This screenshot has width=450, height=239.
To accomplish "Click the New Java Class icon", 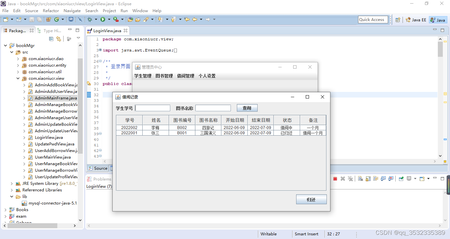I will pos(57,20).
